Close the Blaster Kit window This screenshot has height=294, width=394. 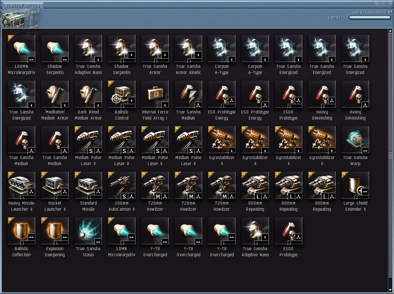click(390, 3)
